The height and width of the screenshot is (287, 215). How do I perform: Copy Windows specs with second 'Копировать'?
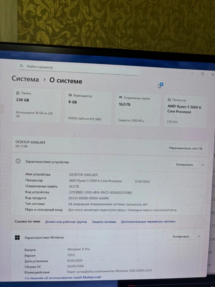[x=181, y=237]
